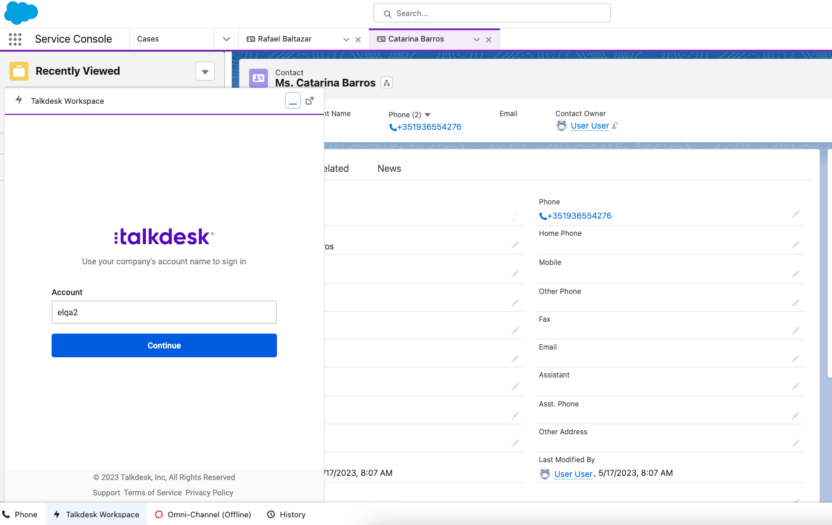Viewport: 832px width, 525px height.
Task: Click the global Search box
Action: coord(492,13)
